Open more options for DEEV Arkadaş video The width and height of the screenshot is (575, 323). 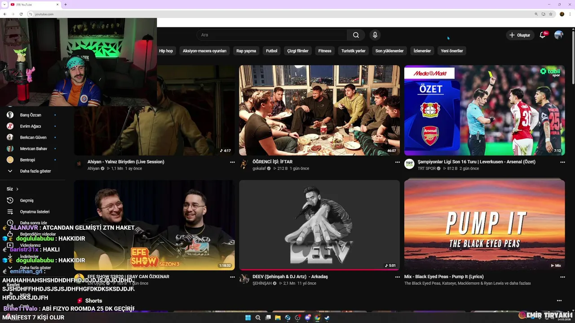coord(398,277)
